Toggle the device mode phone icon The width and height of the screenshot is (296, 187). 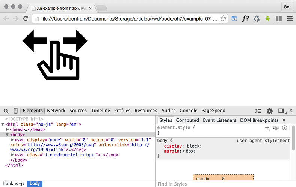16,111
